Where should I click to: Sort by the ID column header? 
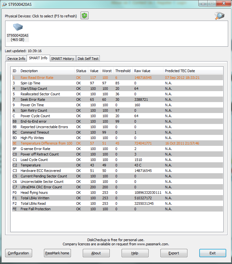point(15,71)
